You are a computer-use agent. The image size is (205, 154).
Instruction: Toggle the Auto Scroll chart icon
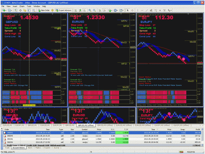[100, 10]
